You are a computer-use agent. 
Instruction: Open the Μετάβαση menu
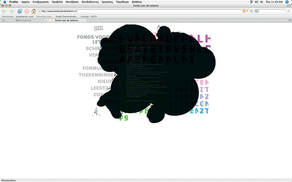coord(72,2)
